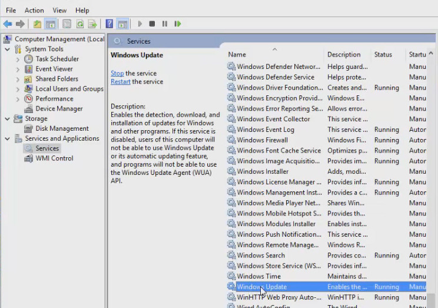Select the Windows Font Cache Service row

click(x=326, y=151)
